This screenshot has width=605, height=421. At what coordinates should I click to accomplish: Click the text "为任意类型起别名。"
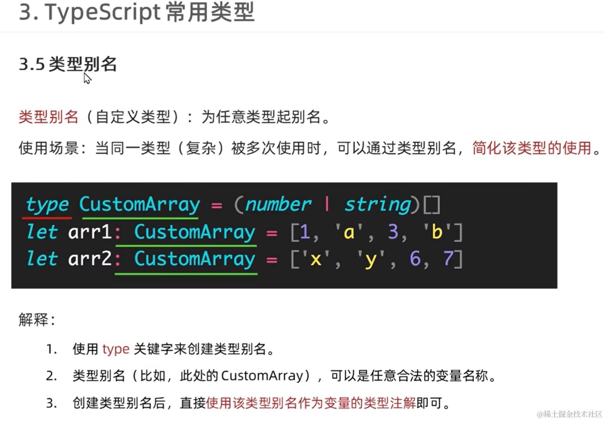(265, 117)
